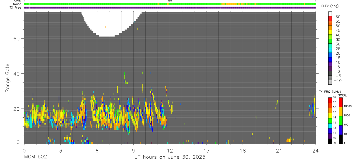
Task: Click the white swatch atop the ELEV colorbar
Action: tap(330, 14)
